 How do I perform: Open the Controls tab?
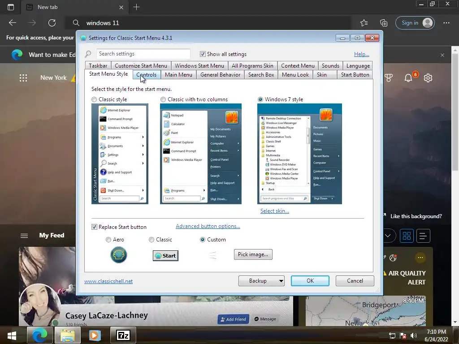pyautogui.click(x=147, y=75)
